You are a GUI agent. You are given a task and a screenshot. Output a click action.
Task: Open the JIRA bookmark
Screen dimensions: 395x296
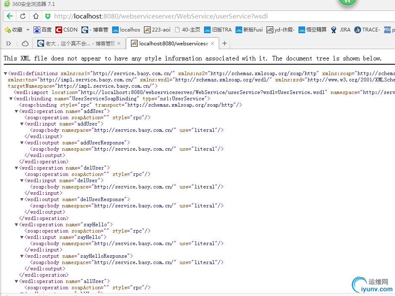point(340,30)
